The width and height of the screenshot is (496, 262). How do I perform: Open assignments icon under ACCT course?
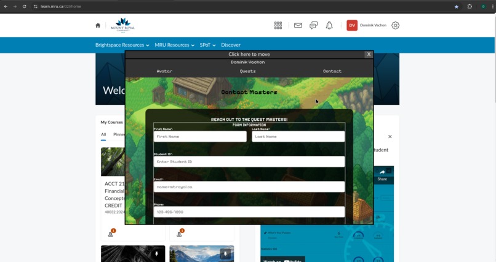tap(111, 233)
